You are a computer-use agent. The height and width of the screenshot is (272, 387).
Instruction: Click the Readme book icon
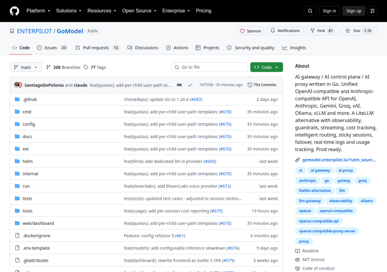click(297, 251)
